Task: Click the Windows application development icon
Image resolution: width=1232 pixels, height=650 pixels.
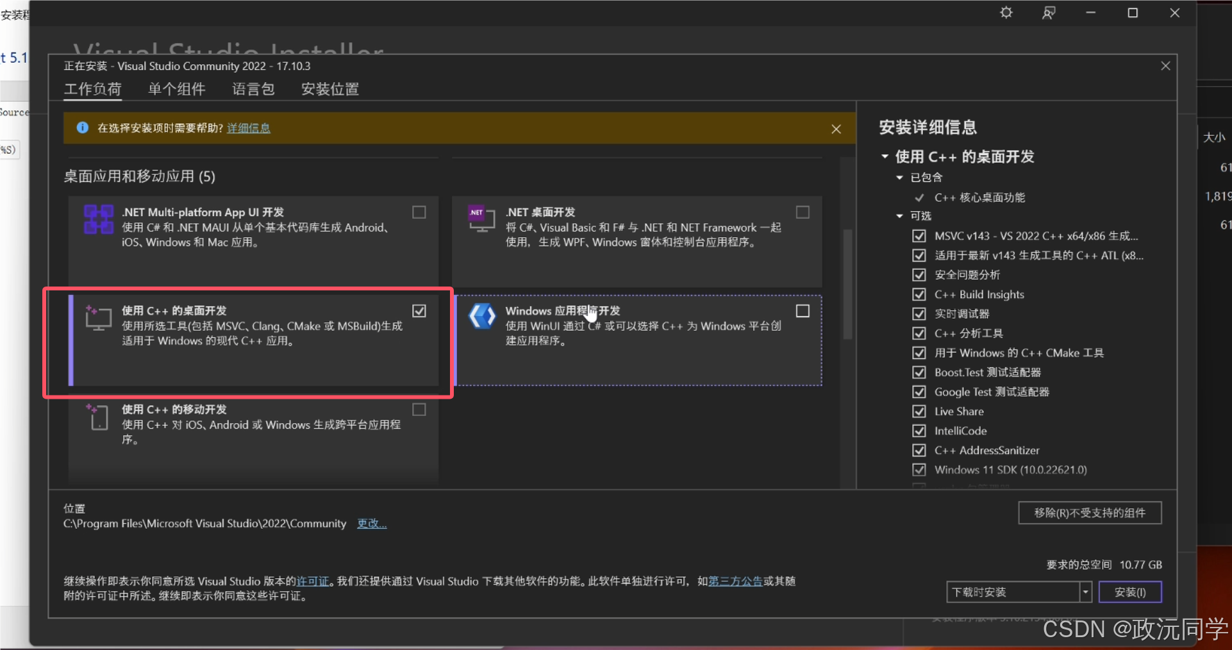Action: pos(482,316)
